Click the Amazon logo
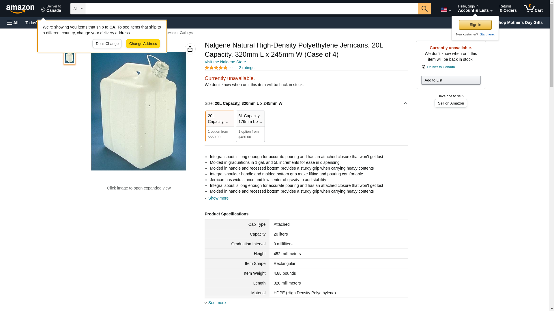 tap(20, 9)
